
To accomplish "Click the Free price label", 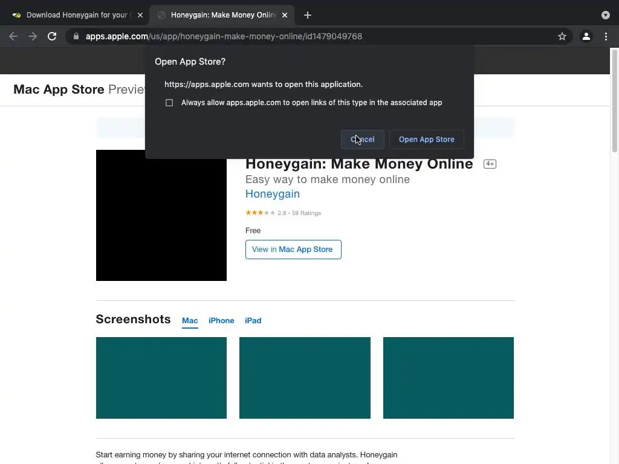I will 253,230.
